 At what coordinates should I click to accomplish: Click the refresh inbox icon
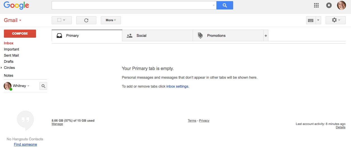point(86,20)
